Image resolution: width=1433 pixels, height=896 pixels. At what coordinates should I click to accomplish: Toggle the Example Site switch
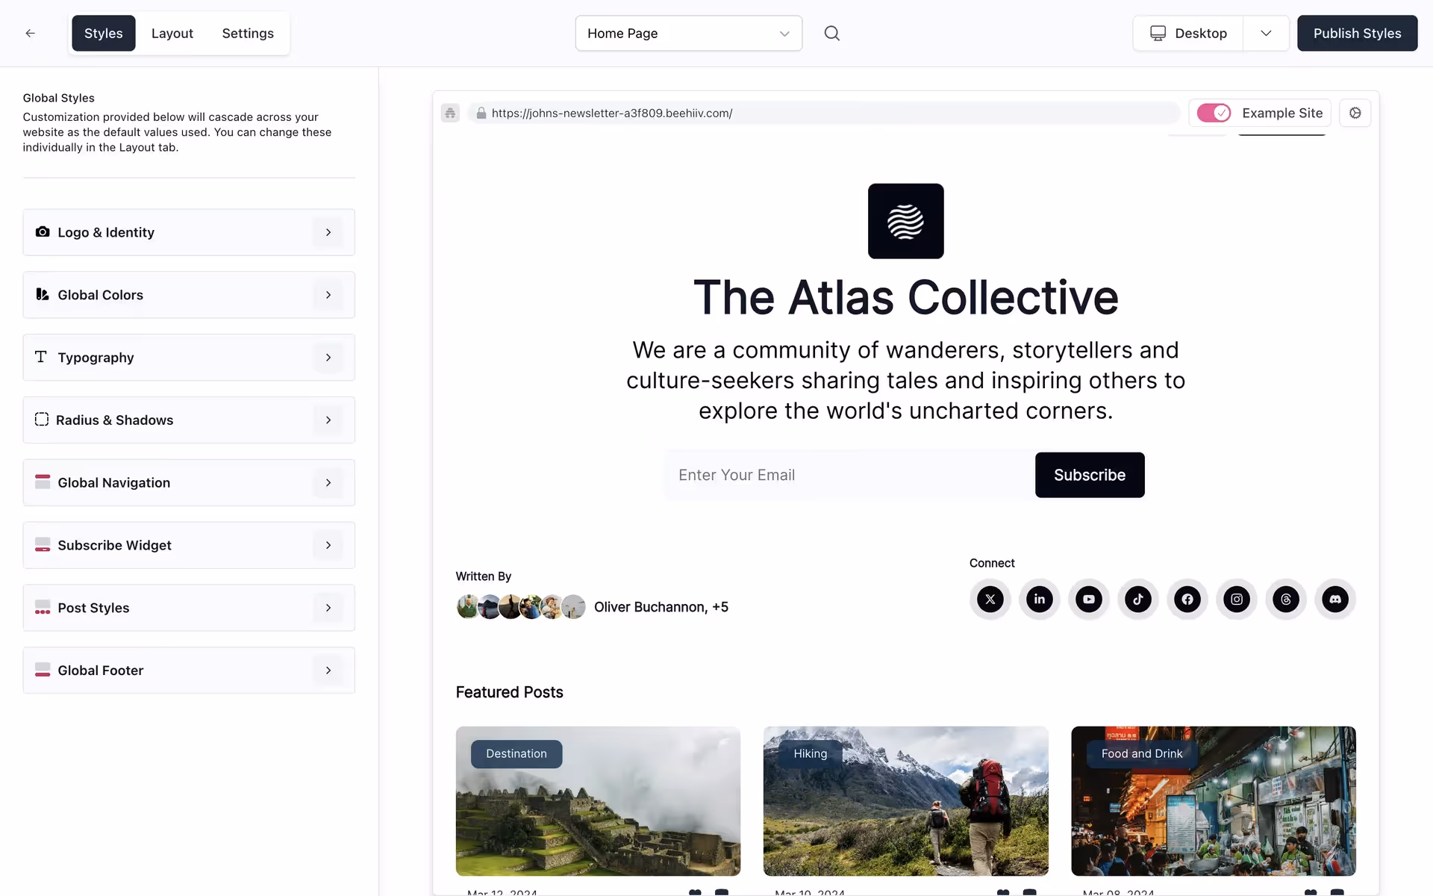[x=1214, y=113]
